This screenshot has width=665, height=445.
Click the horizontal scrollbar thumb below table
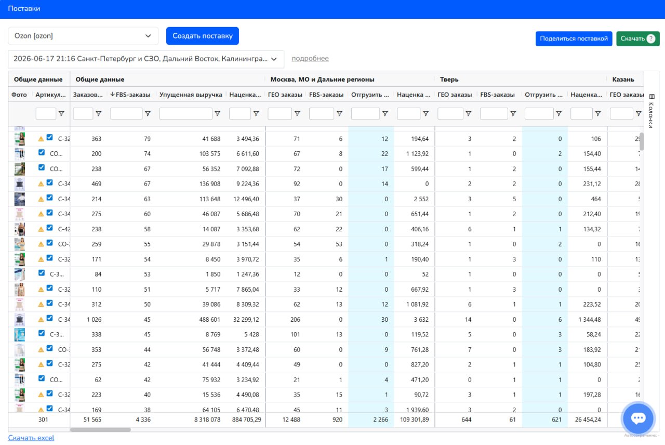[100, 430]
